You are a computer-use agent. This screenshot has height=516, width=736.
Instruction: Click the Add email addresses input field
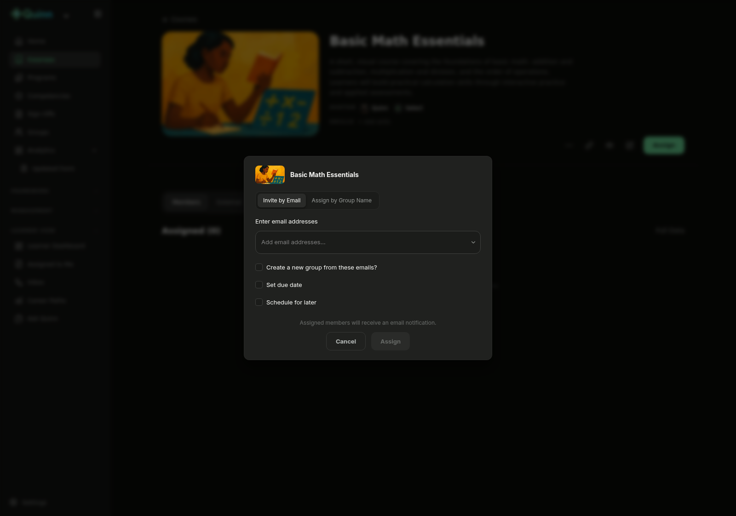368,242
